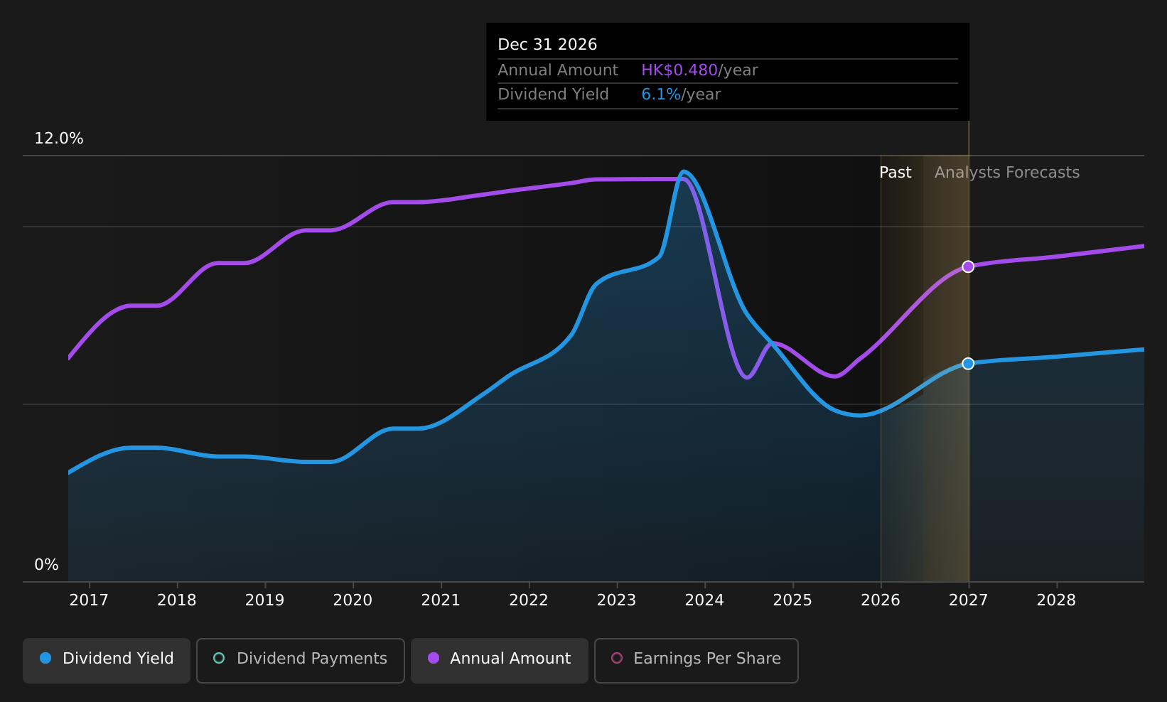The width and height of the screenshot is (1167, 702).
Task: Click the 2023 x-axis label
Action: coord(617,600)
